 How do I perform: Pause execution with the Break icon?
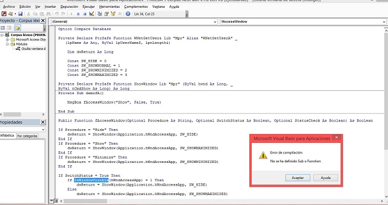pyautogui.click(x=78, y=14)
